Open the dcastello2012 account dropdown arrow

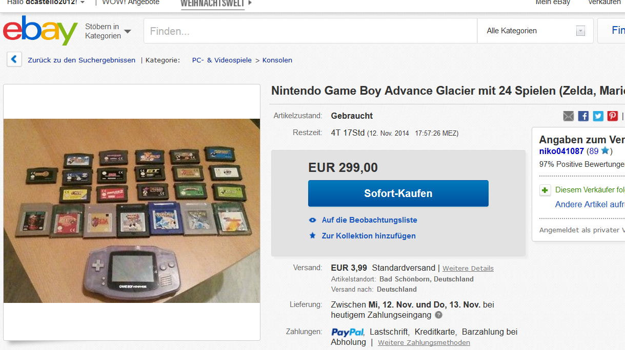(83, 3)
